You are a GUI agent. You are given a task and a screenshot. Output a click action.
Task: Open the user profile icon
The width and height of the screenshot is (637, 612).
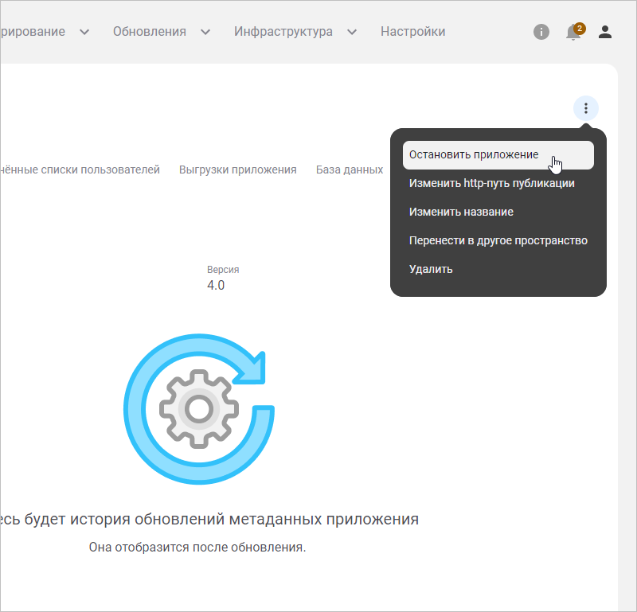tap(605, 32)
